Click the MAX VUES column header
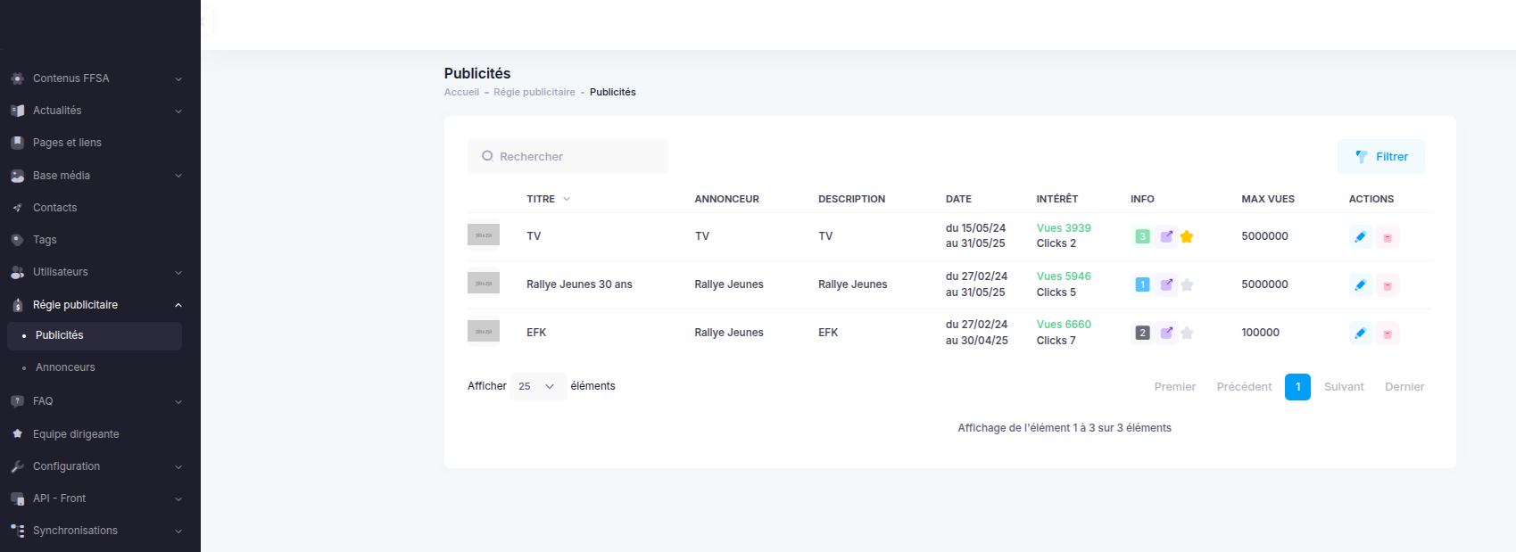The width and height of the screenshot is (1516, 552). point(1268,199)
